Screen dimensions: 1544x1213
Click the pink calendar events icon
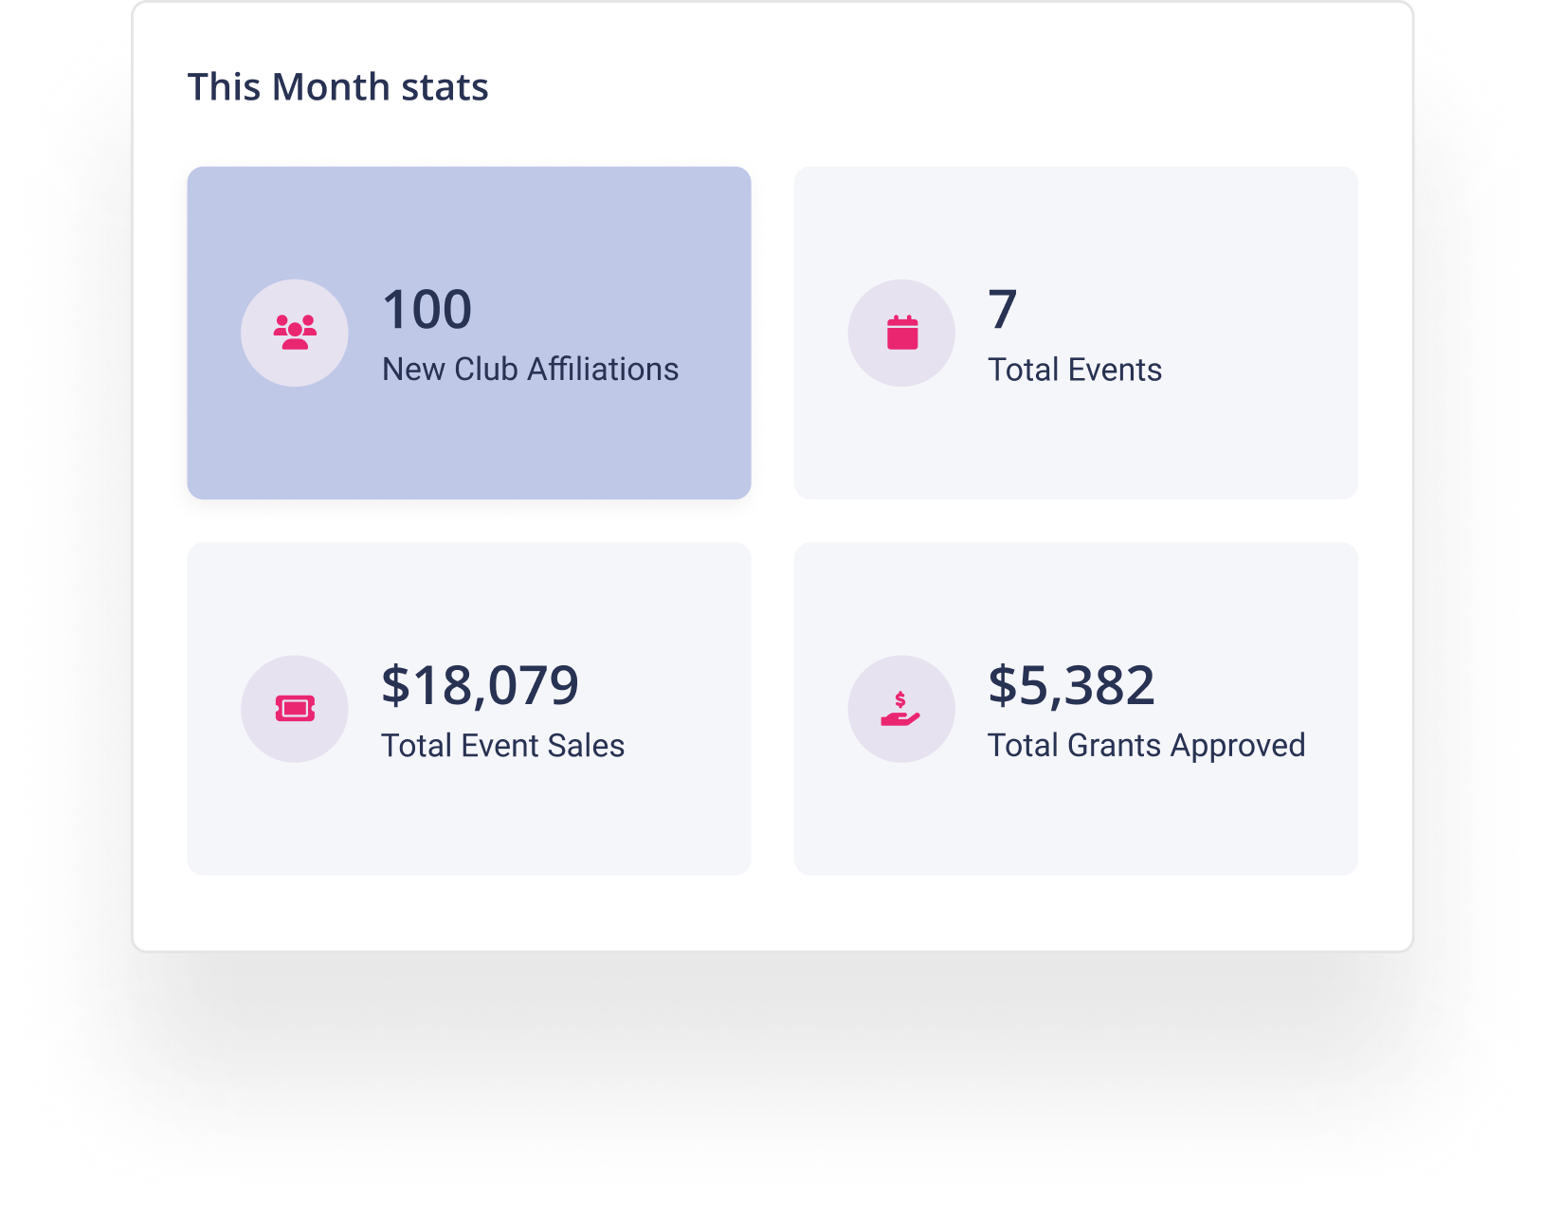902,333
